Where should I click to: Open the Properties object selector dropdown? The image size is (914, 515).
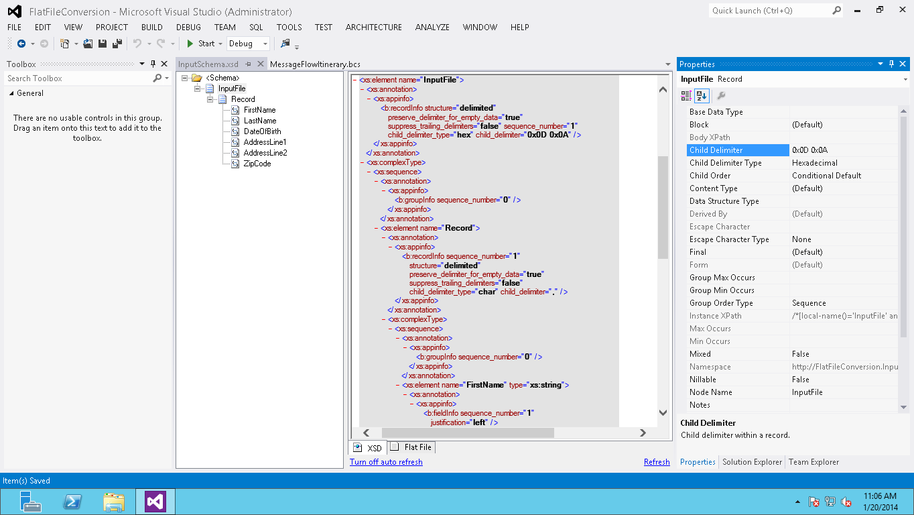click(905, 79)
